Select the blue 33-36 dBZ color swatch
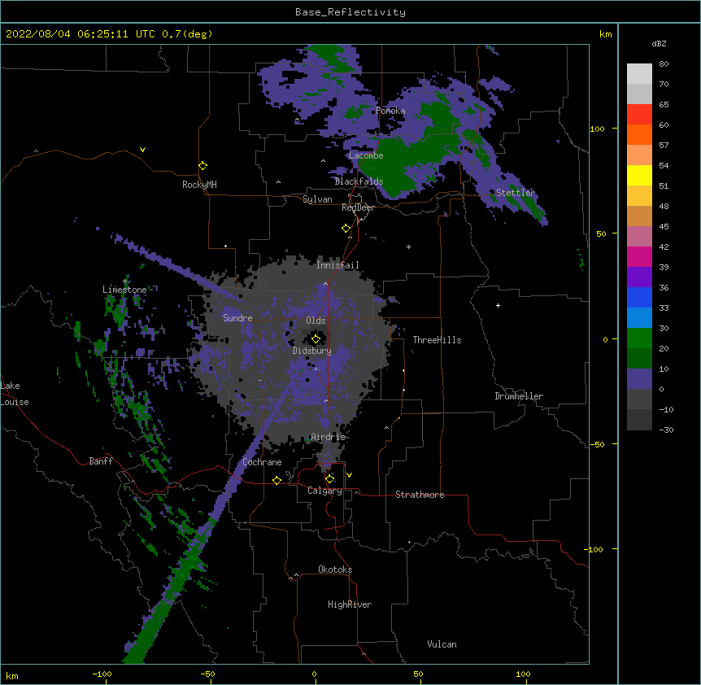This screenshot has width=701, height=685. point(639,297)
